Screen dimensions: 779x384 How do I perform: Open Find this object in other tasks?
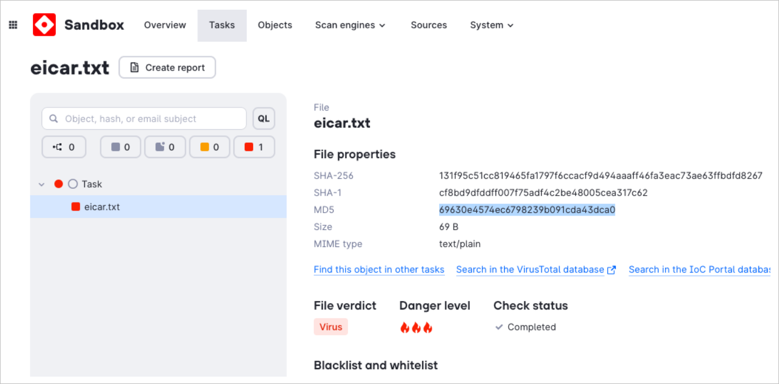coord(379,270)
